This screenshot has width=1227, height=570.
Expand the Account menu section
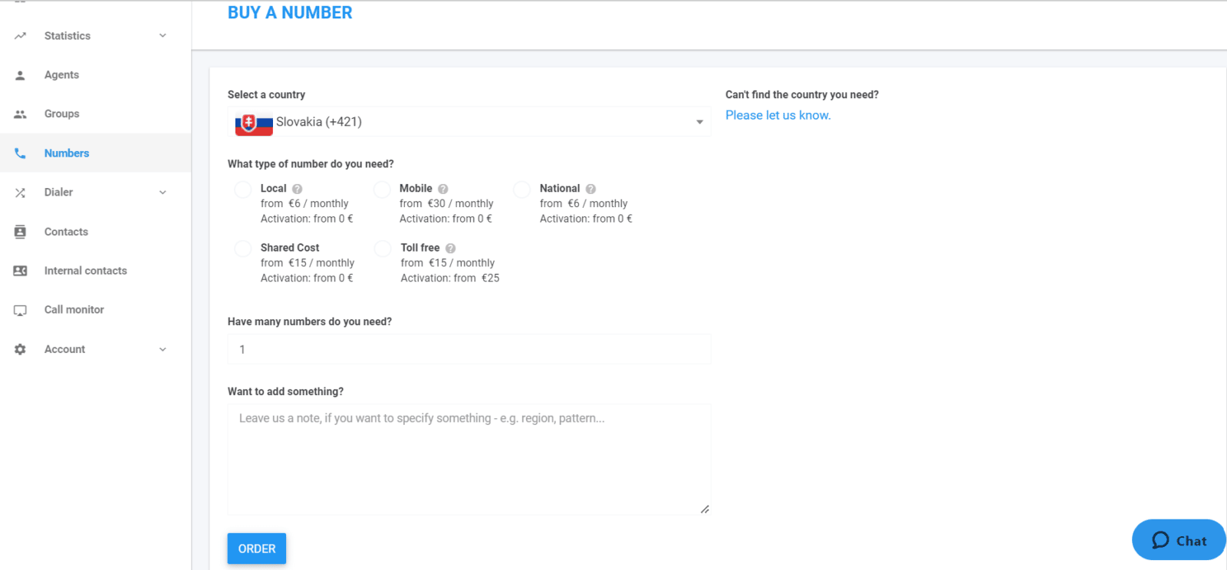click(162, 348)
